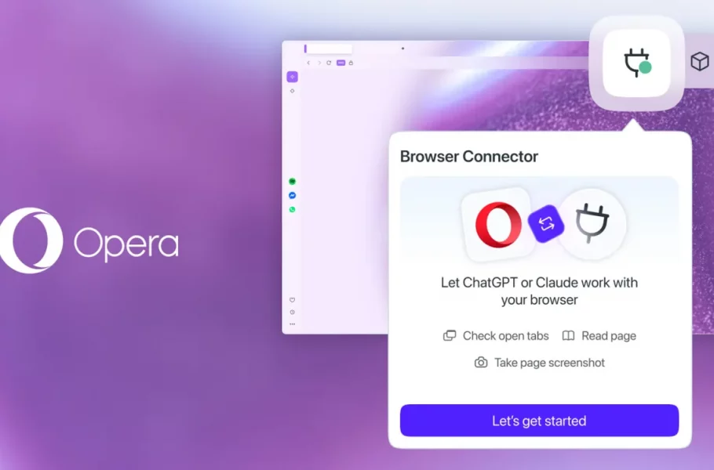Click the Let's get started button
The image size is (714, 470).
[539, 421]
